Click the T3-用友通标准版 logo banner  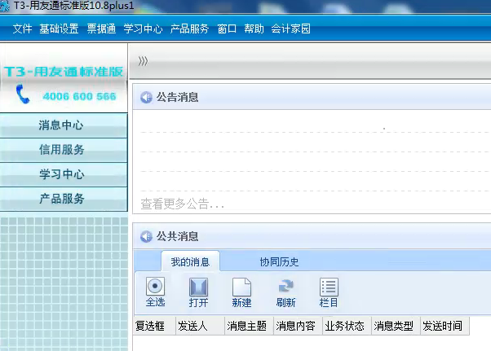coord(64,72)
